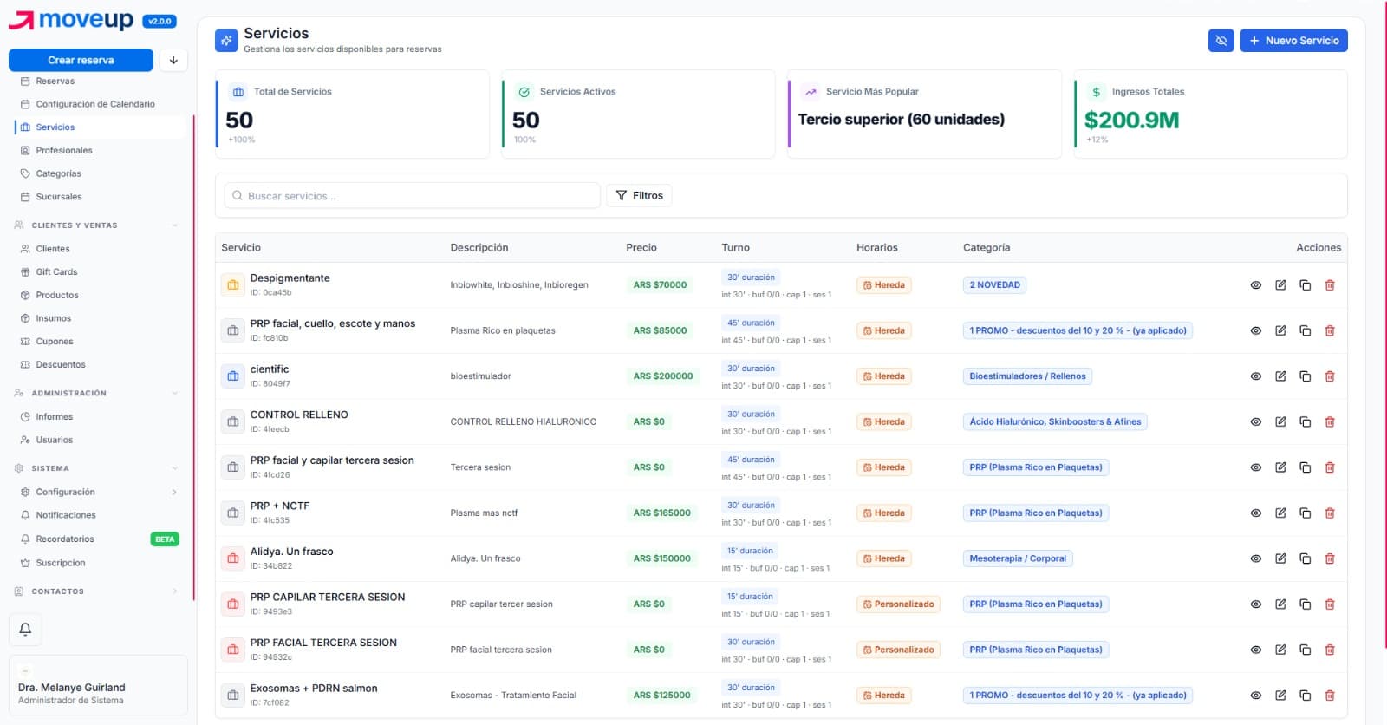Viewport: 1387px width, 725px height.
Task: Click the trash icon for CONTROL RELLENO
Action: [x=1330, y=422]
